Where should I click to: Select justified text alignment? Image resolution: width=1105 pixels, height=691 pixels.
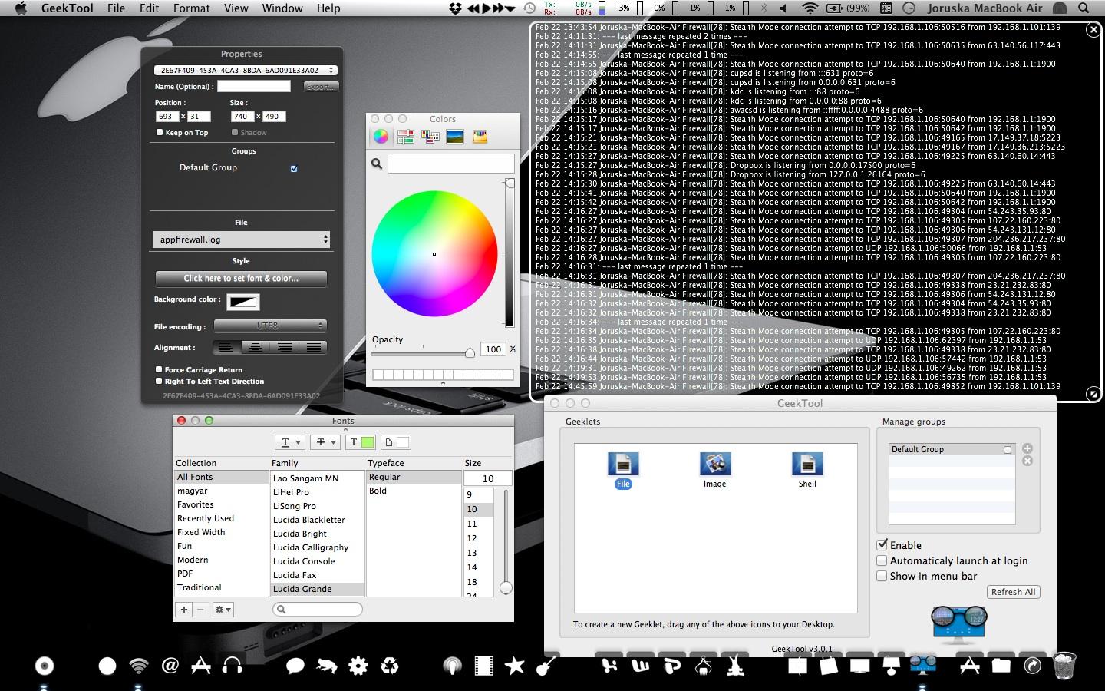click(x=313, y=348)
